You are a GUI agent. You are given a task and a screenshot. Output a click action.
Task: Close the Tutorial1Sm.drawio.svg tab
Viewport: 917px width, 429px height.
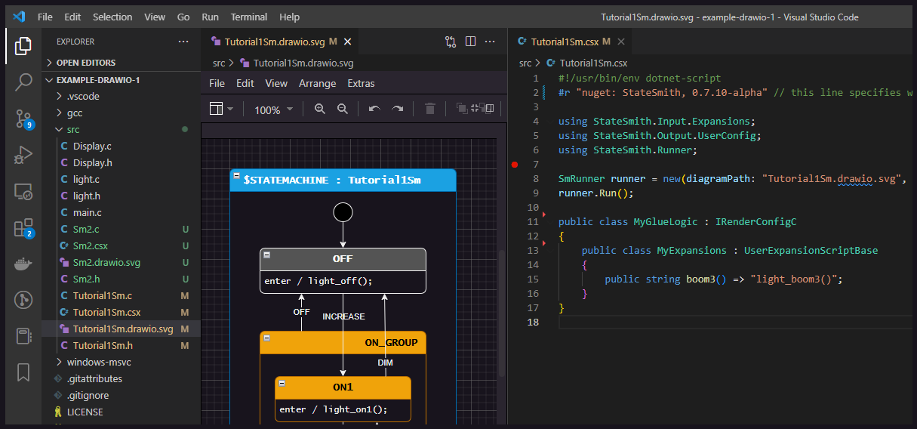point(346,42)
